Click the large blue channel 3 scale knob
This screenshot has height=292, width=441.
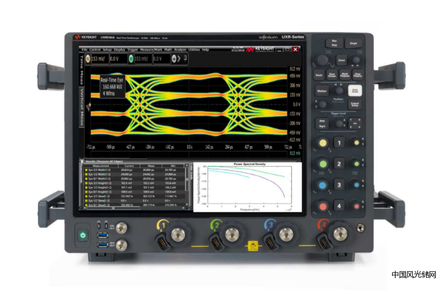point(323,185)
